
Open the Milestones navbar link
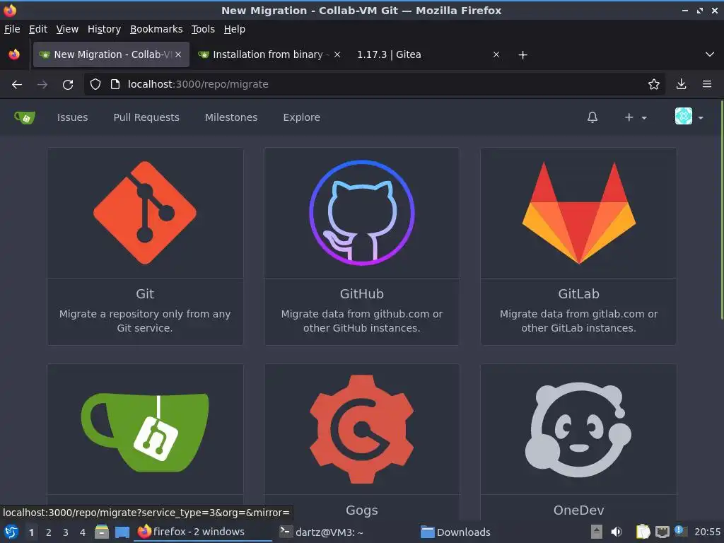click(x=231, y=117)
